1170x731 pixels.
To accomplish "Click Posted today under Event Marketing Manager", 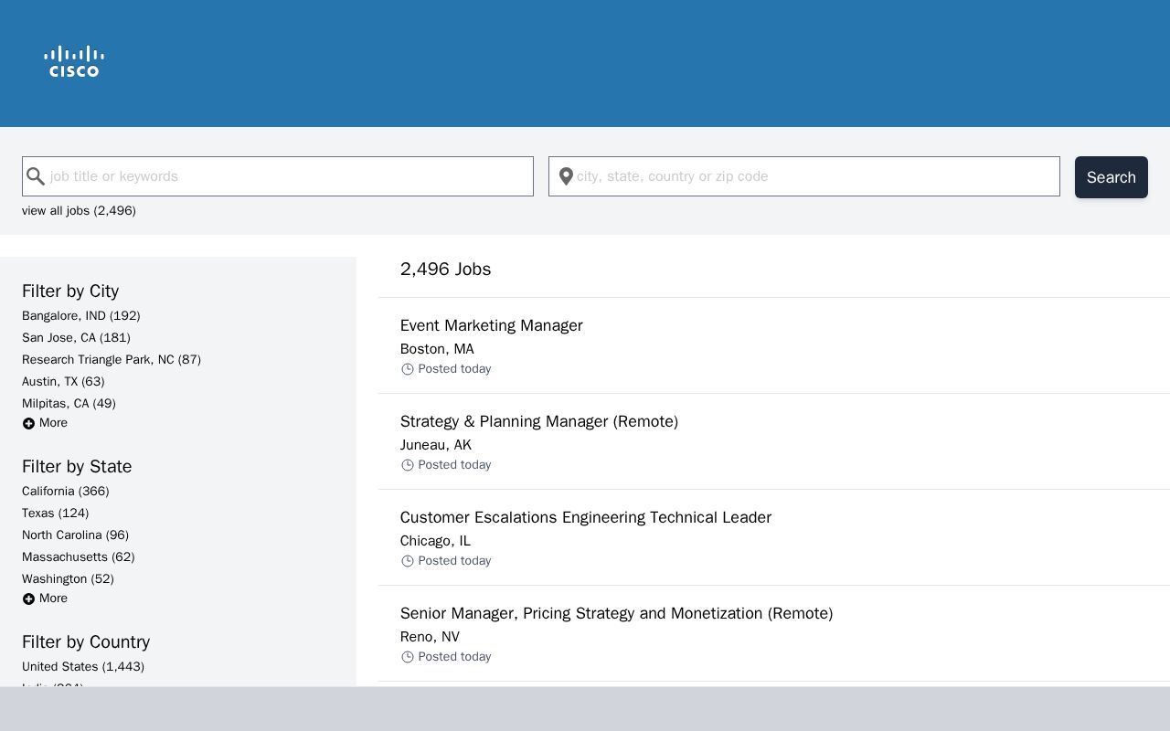I will click(454, 369).
